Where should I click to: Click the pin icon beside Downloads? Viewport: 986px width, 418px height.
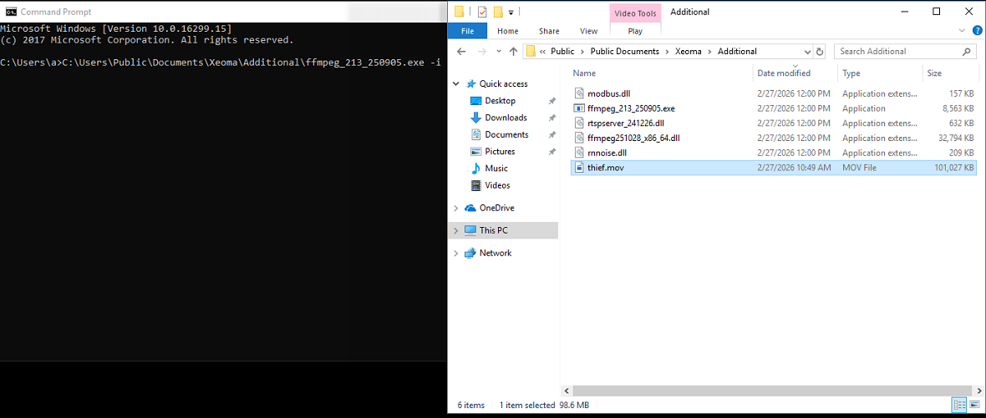[x=552, y=118]
